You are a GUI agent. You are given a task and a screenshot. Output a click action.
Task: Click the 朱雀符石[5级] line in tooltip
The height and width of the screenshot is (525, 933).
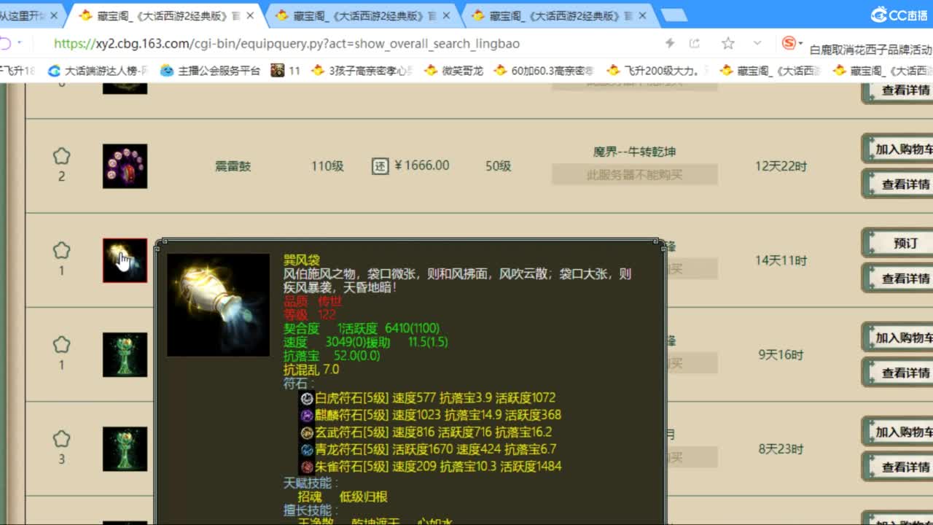pyautogui.click(x=431, y=466)
